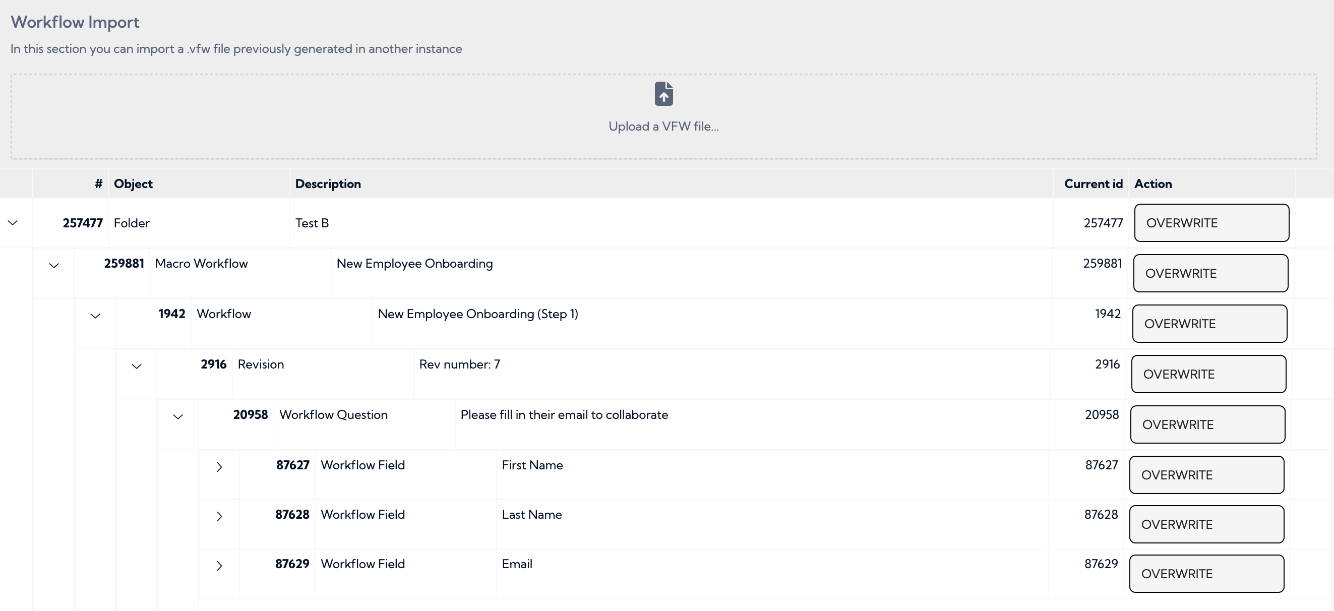Expand the First Name workflow field
The height and width of the screenshot is (611, 1334).
220,467
